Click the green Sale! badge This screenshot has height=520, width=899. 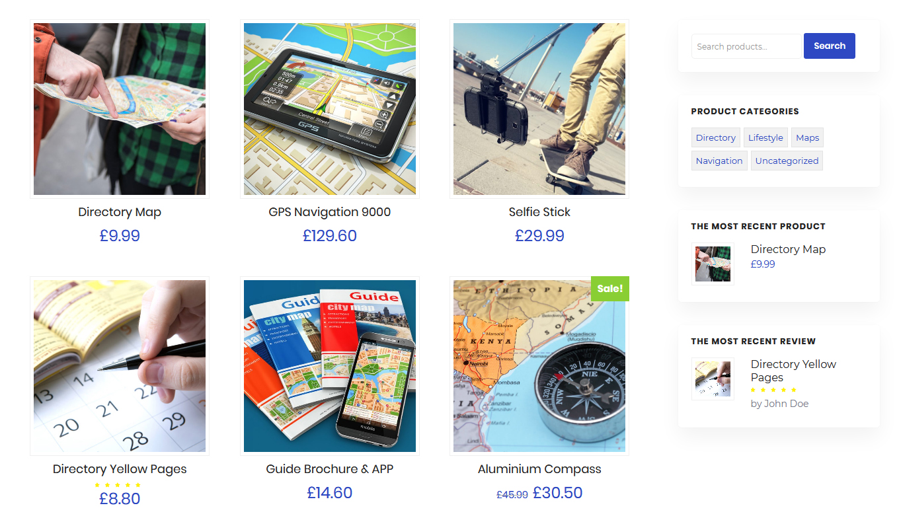(x=610, y=289)
